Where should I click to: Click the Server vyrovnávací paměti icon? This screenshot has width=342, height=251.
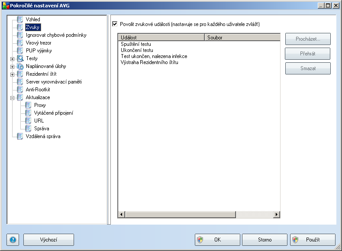(x=20, y=82)
